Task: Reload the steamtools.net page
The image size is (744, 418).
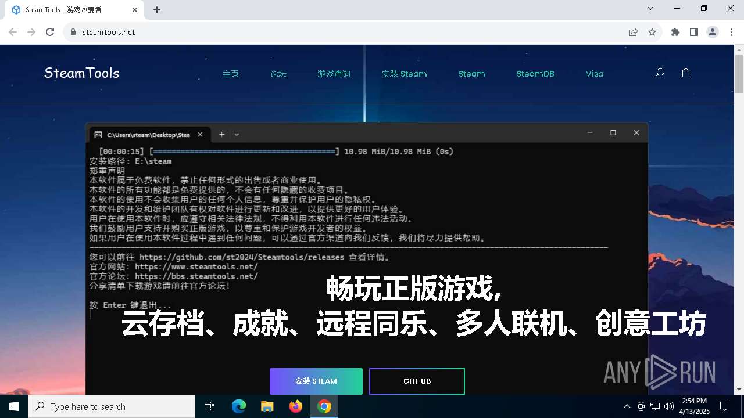Action: tap(50, 32)
